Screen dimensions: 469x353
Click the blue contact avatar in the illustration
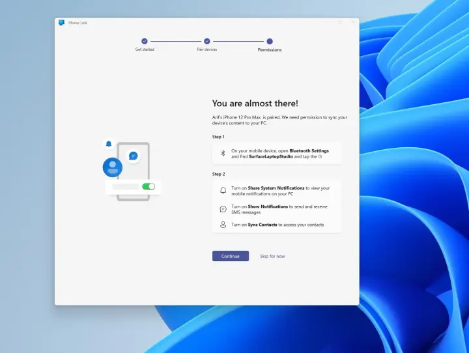click(x=113, y=167)
